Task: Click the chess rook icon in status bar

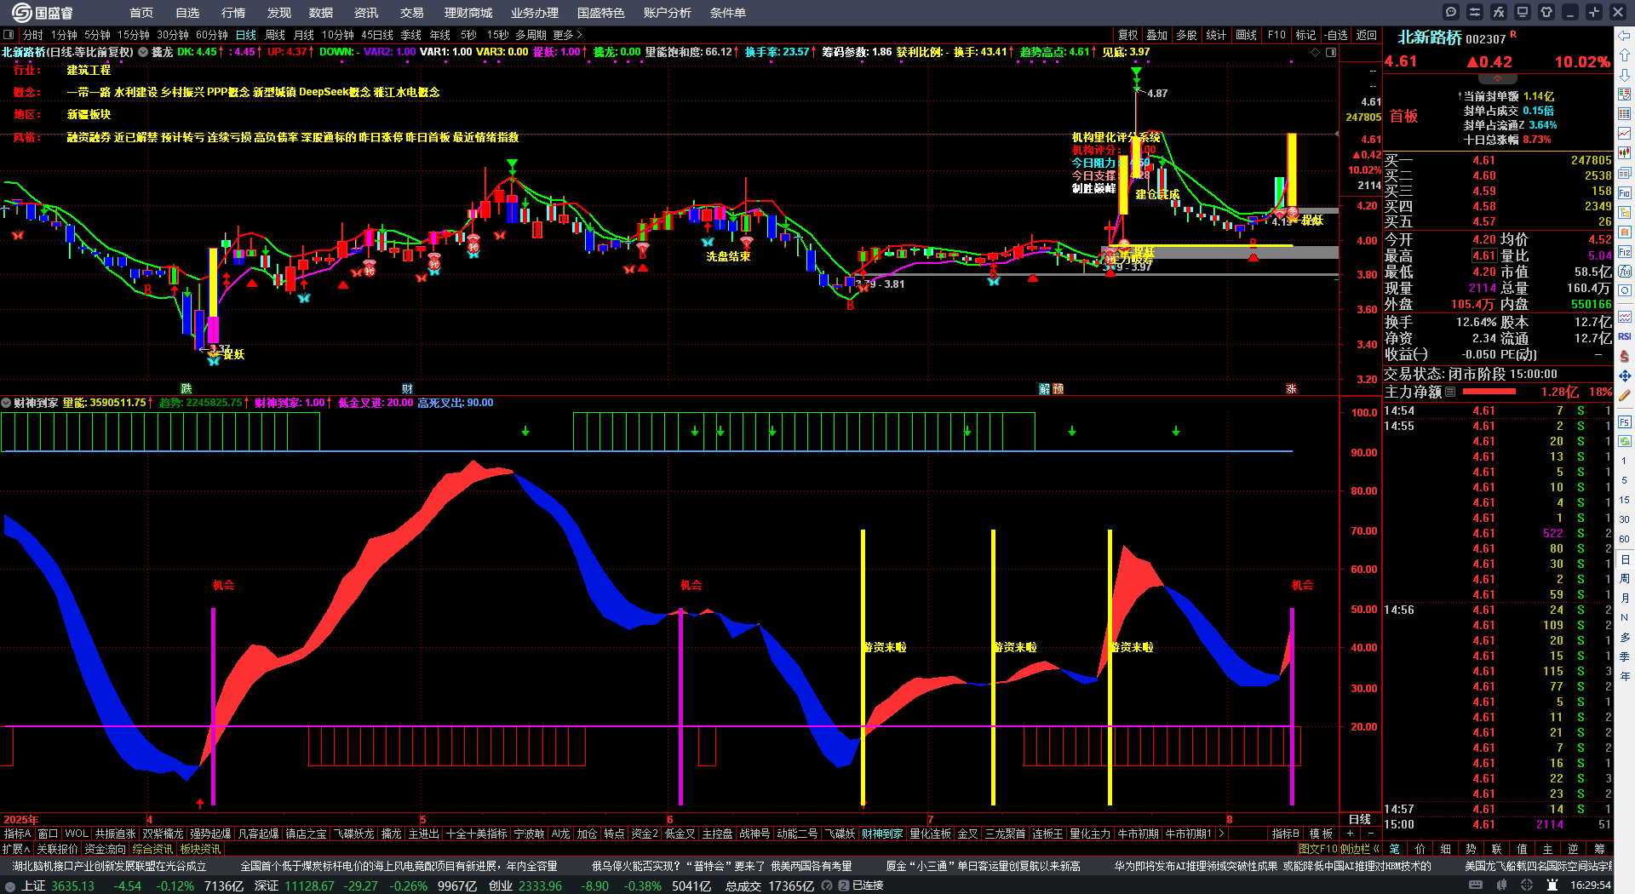Action: click(x=1552, y=885)
